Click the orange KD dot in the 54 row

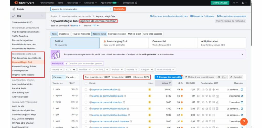(x=182, y=102)
